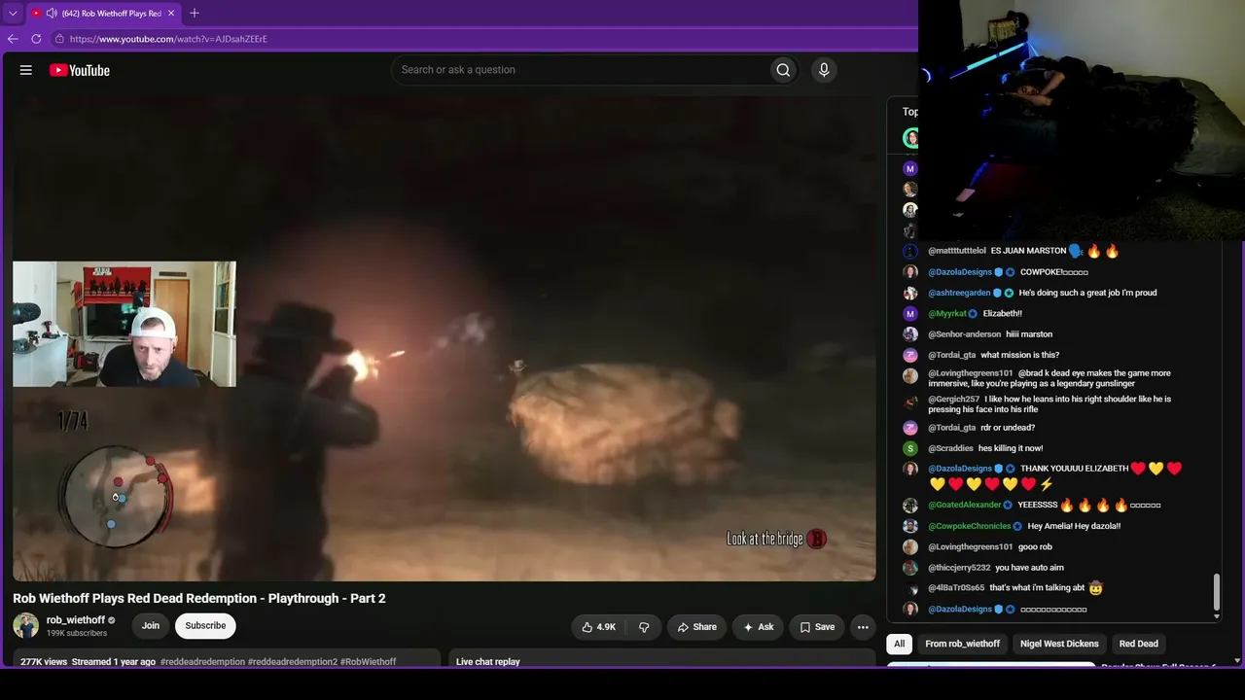Click the @thiccjerry5232 username in chat
Viewport: 1245px width, 700px height.
tap(959, 568)
